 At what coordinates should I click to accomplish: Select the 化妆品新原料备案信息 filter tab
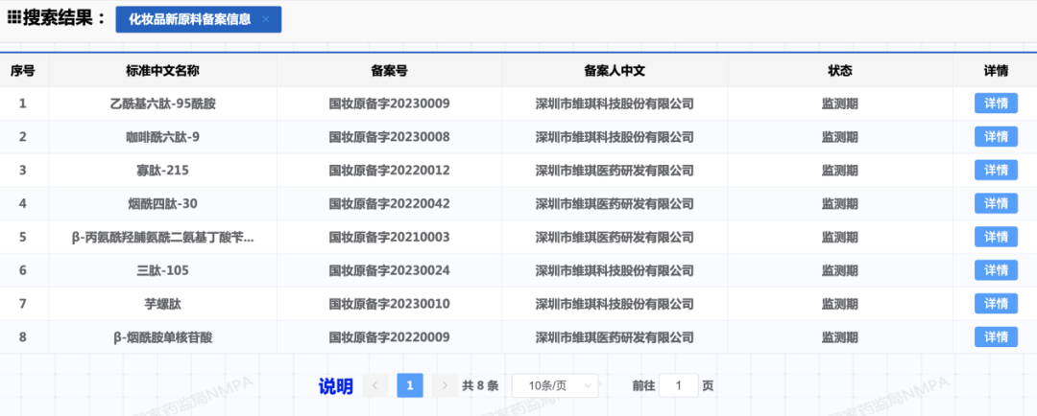pyautogui.click(x=189, y=19)
